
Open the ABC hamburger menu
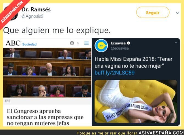pyautogui.click(x=87, y=43)
